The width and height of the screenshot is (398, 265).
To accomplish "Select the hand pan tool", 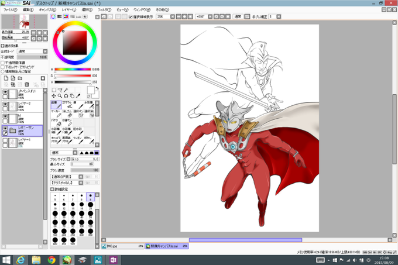I will pyautogui.click(x=72, y=96).
